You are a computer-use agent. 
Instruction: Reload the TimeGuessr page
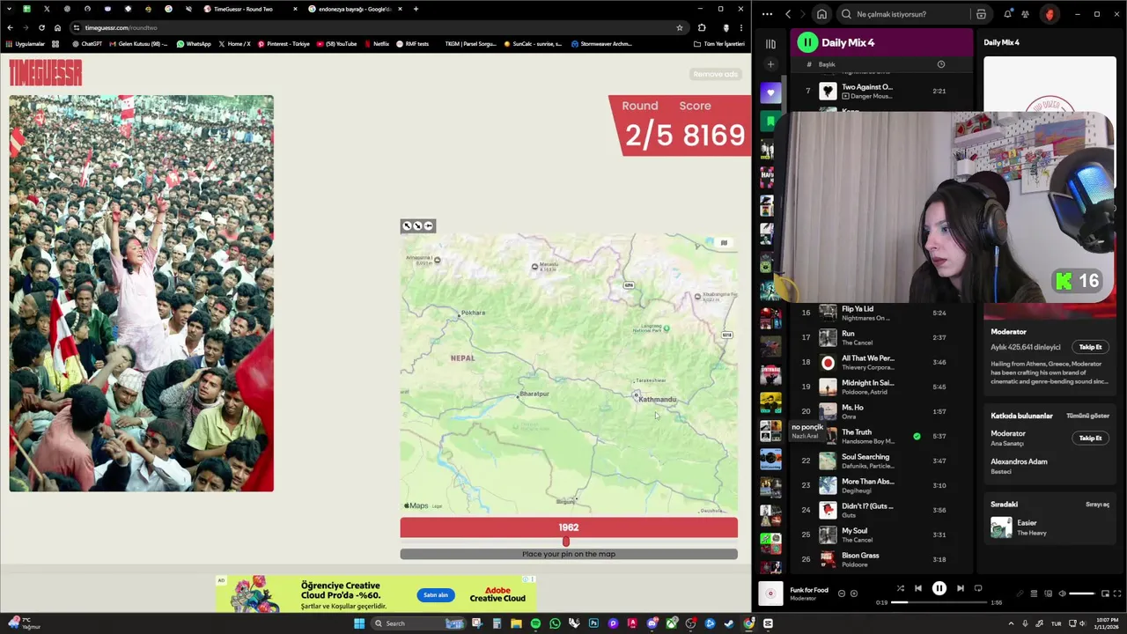[41, 27]
